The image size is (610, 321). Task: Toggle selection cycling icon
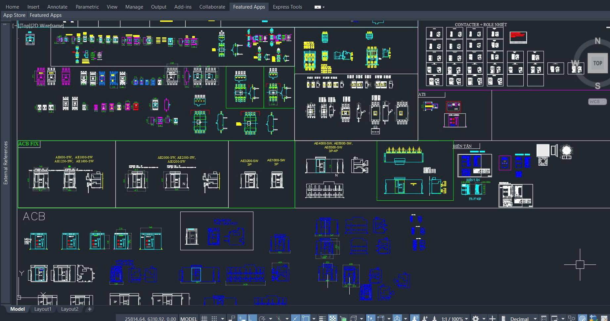tap(343, 318)
